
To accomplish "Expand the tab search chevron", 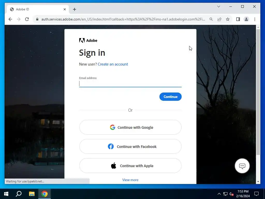I will (x=218, y=6).
